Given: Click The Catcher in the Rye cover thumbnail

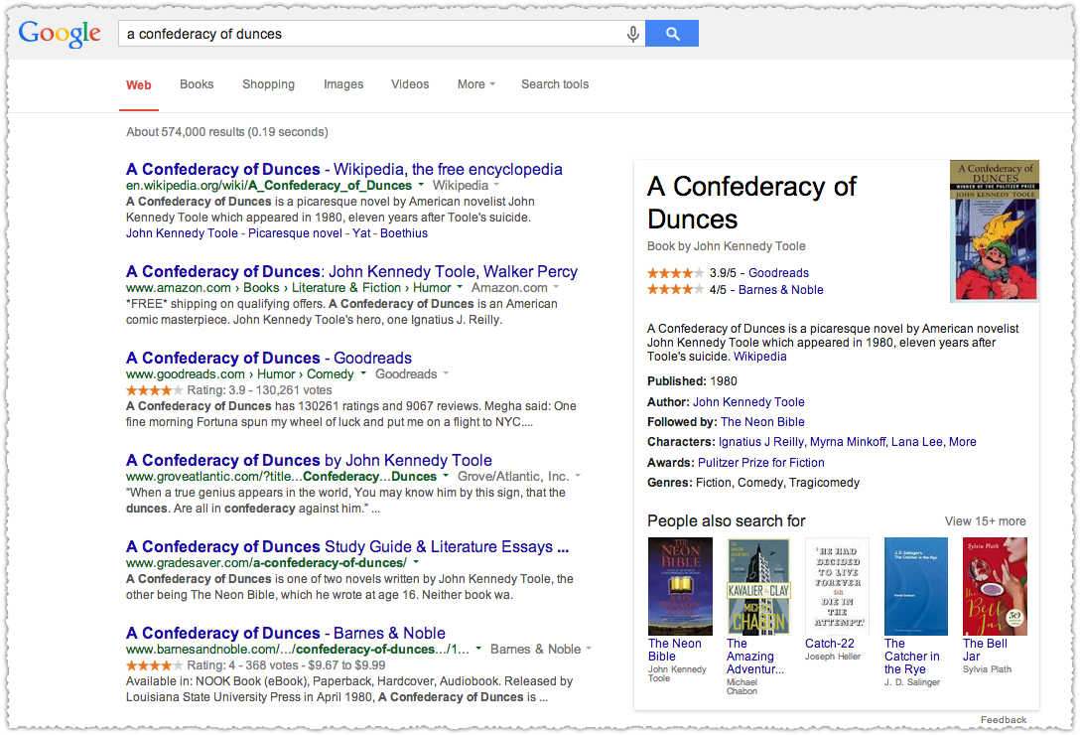Looking at the screenshot, I should 916,586.
